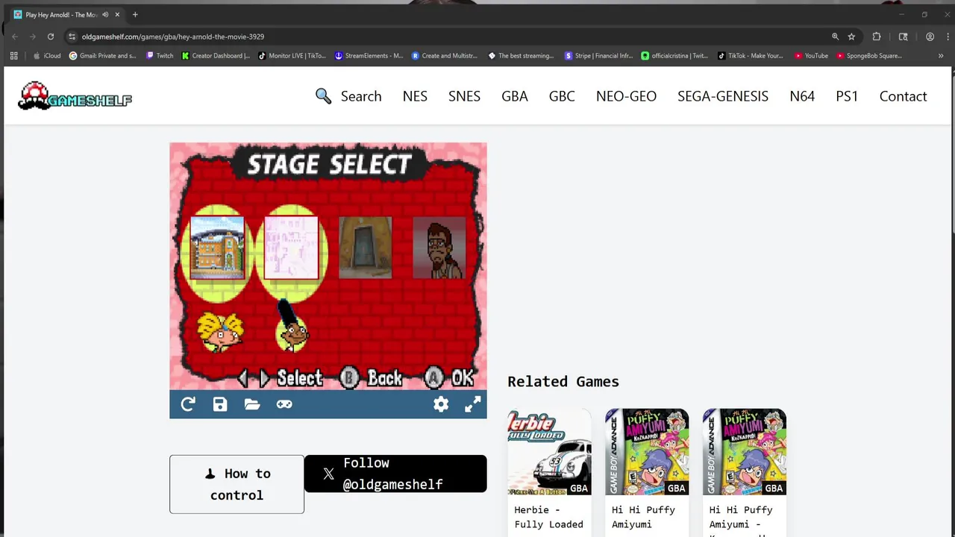Open the YouTube bookmark
The width and height of the screenshot is (955, 537).
(812, 56)
